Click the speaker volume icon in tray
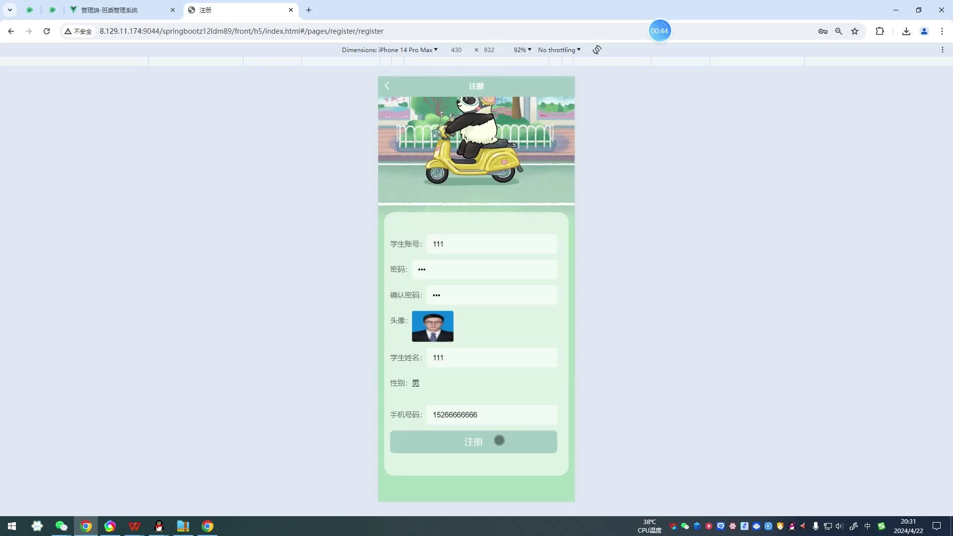The image size is (953, 536). tap(838, 527)
